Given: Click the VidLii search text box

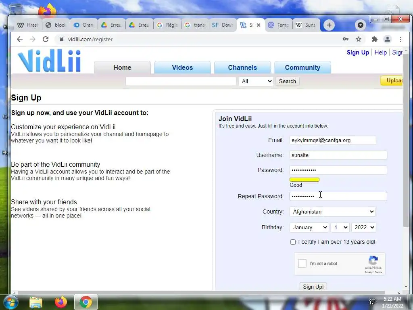Looking at the screenshot, I should [181, 81].
